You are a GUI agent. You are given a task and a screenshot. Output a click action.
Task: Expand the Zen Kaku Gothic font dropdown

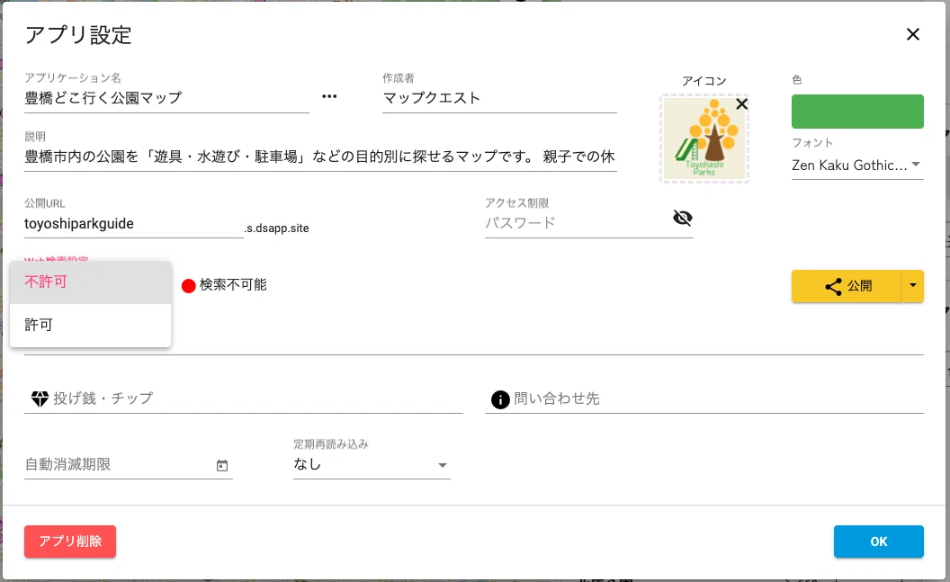coord(857,165)
